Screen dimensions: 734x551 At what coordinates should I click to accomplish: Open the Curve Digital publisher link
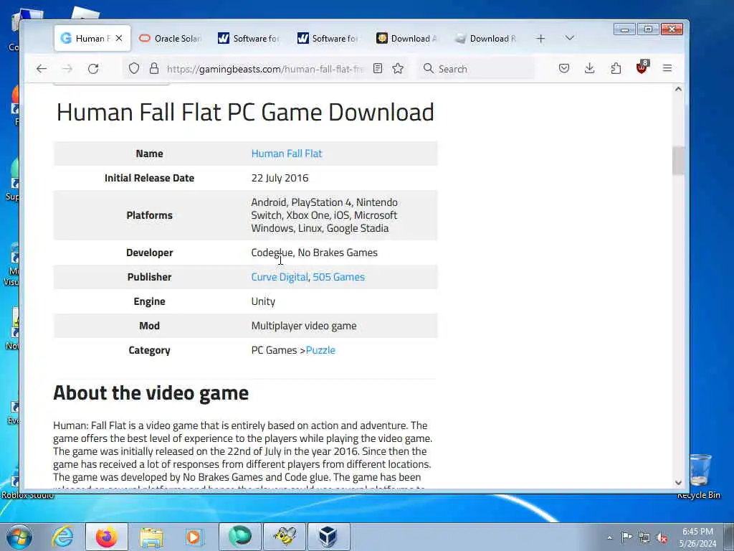tap(280, 277)
